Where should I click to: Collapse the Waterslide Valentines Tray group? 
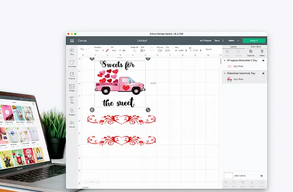(x=225, y=73)
